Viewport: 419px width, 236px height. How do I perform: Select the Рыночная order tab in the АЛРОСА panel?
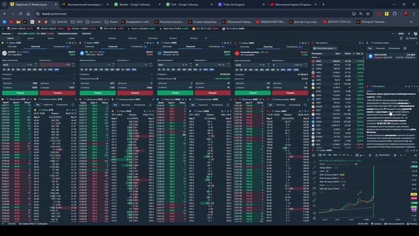[x=12, y=47]
